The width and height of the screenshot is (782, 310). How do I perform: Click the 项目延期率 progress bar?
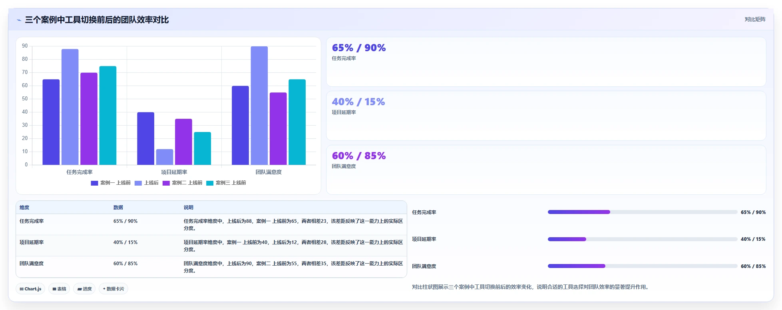[643, 239]
